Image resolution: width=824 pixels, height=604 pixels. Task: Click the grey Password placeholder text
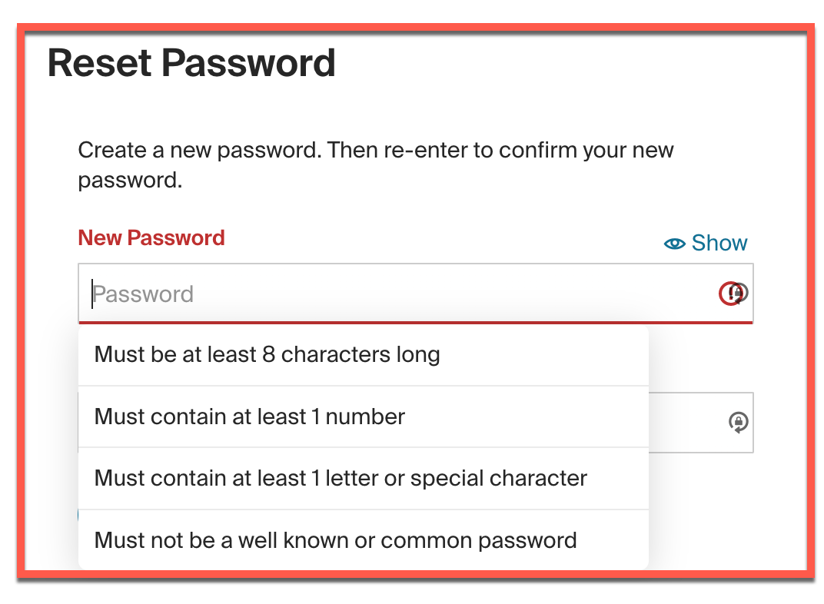pyautogui.click(x=144, y=294)
